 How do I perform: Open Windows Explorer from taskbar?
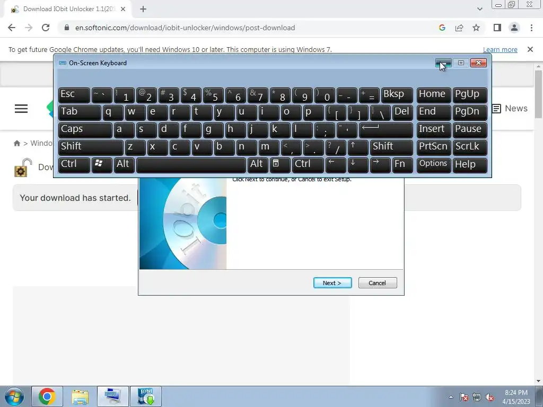(x=80, y=396)
